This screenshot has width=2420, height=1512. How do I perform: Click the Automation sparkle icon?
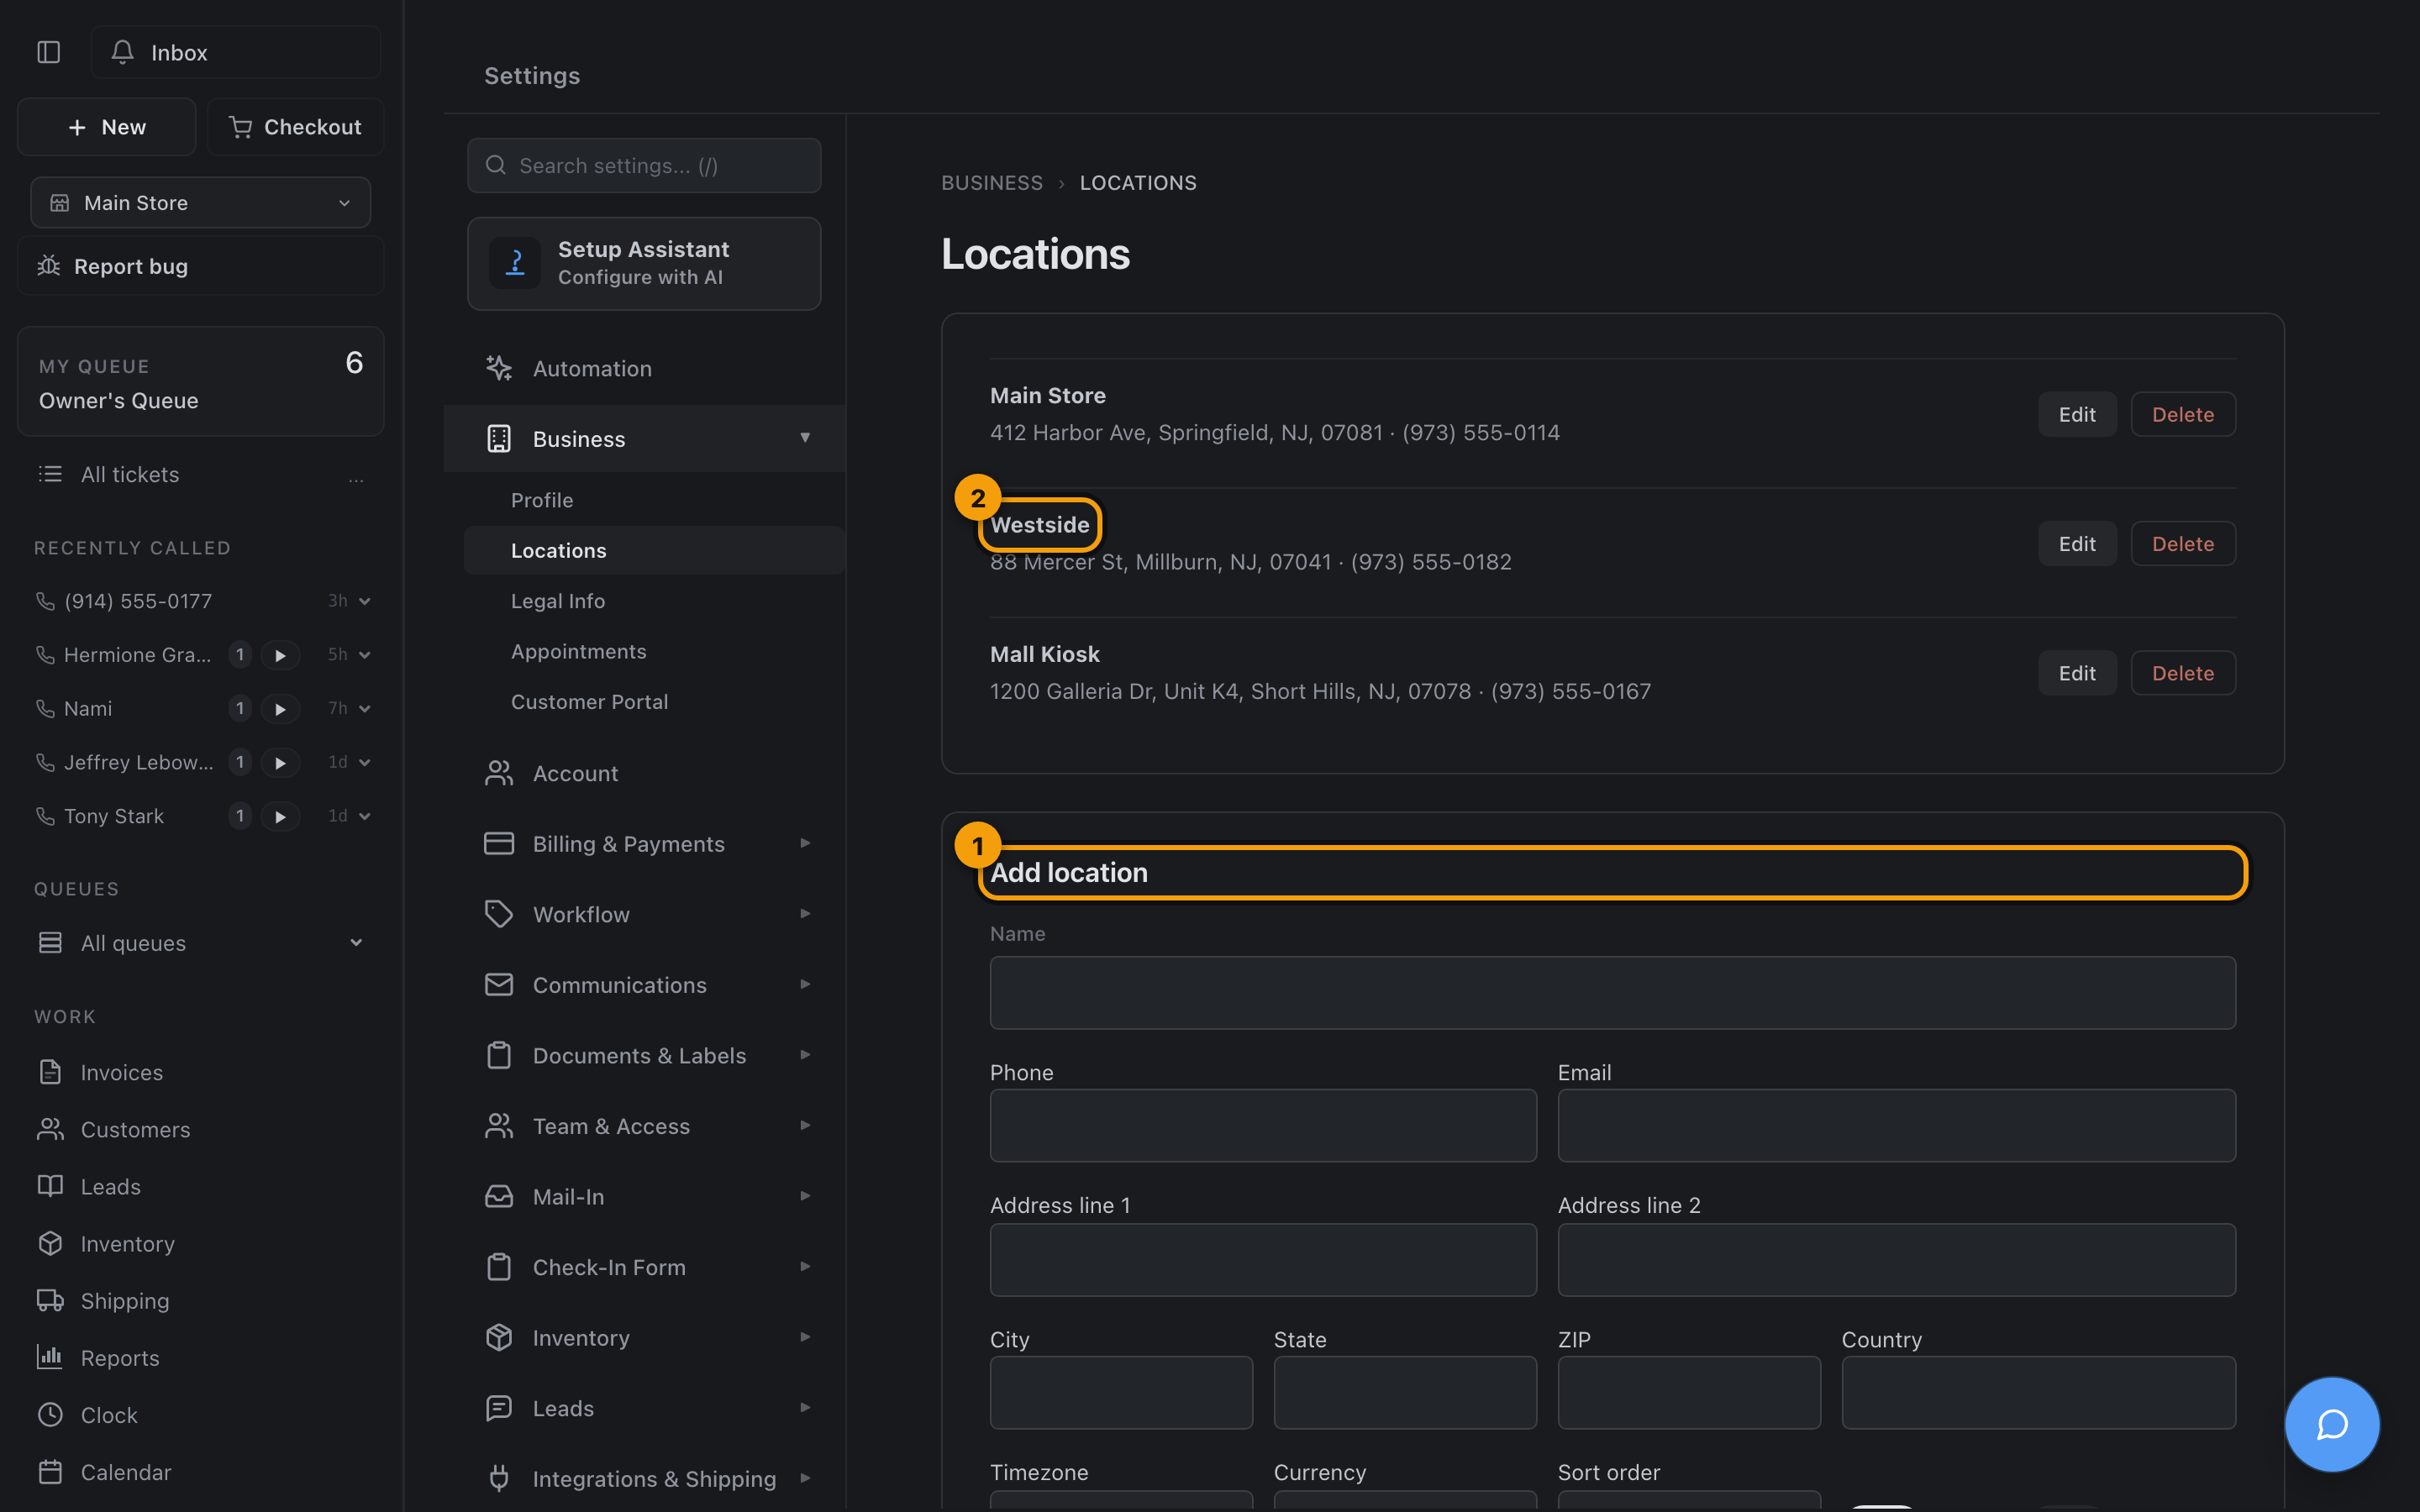499,368
